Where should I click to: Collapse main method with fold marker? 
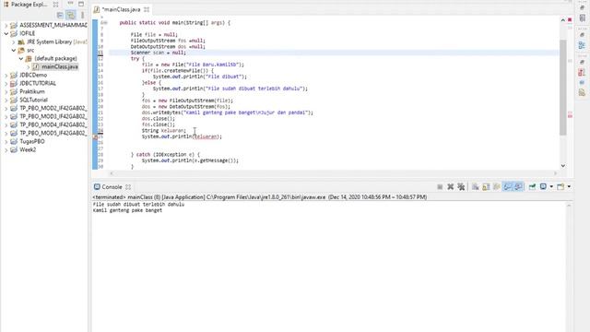pos(105,23)
